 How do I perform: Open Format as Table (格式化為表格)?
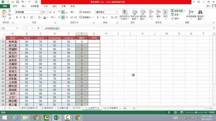pos(135,15)
